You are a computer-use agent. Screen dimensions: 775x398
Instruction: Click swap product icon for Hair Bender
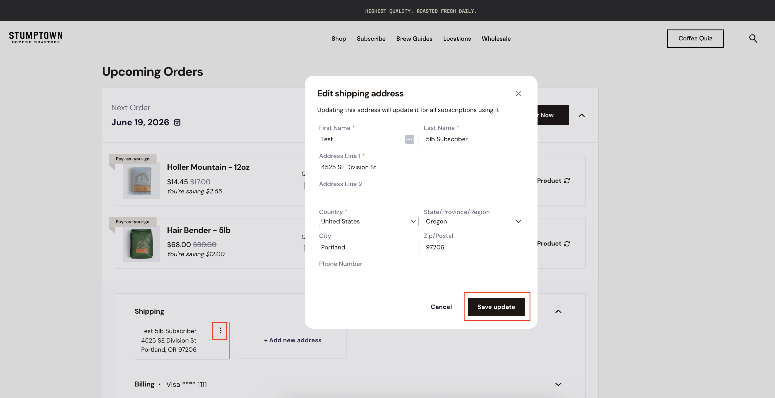[567, 244]
